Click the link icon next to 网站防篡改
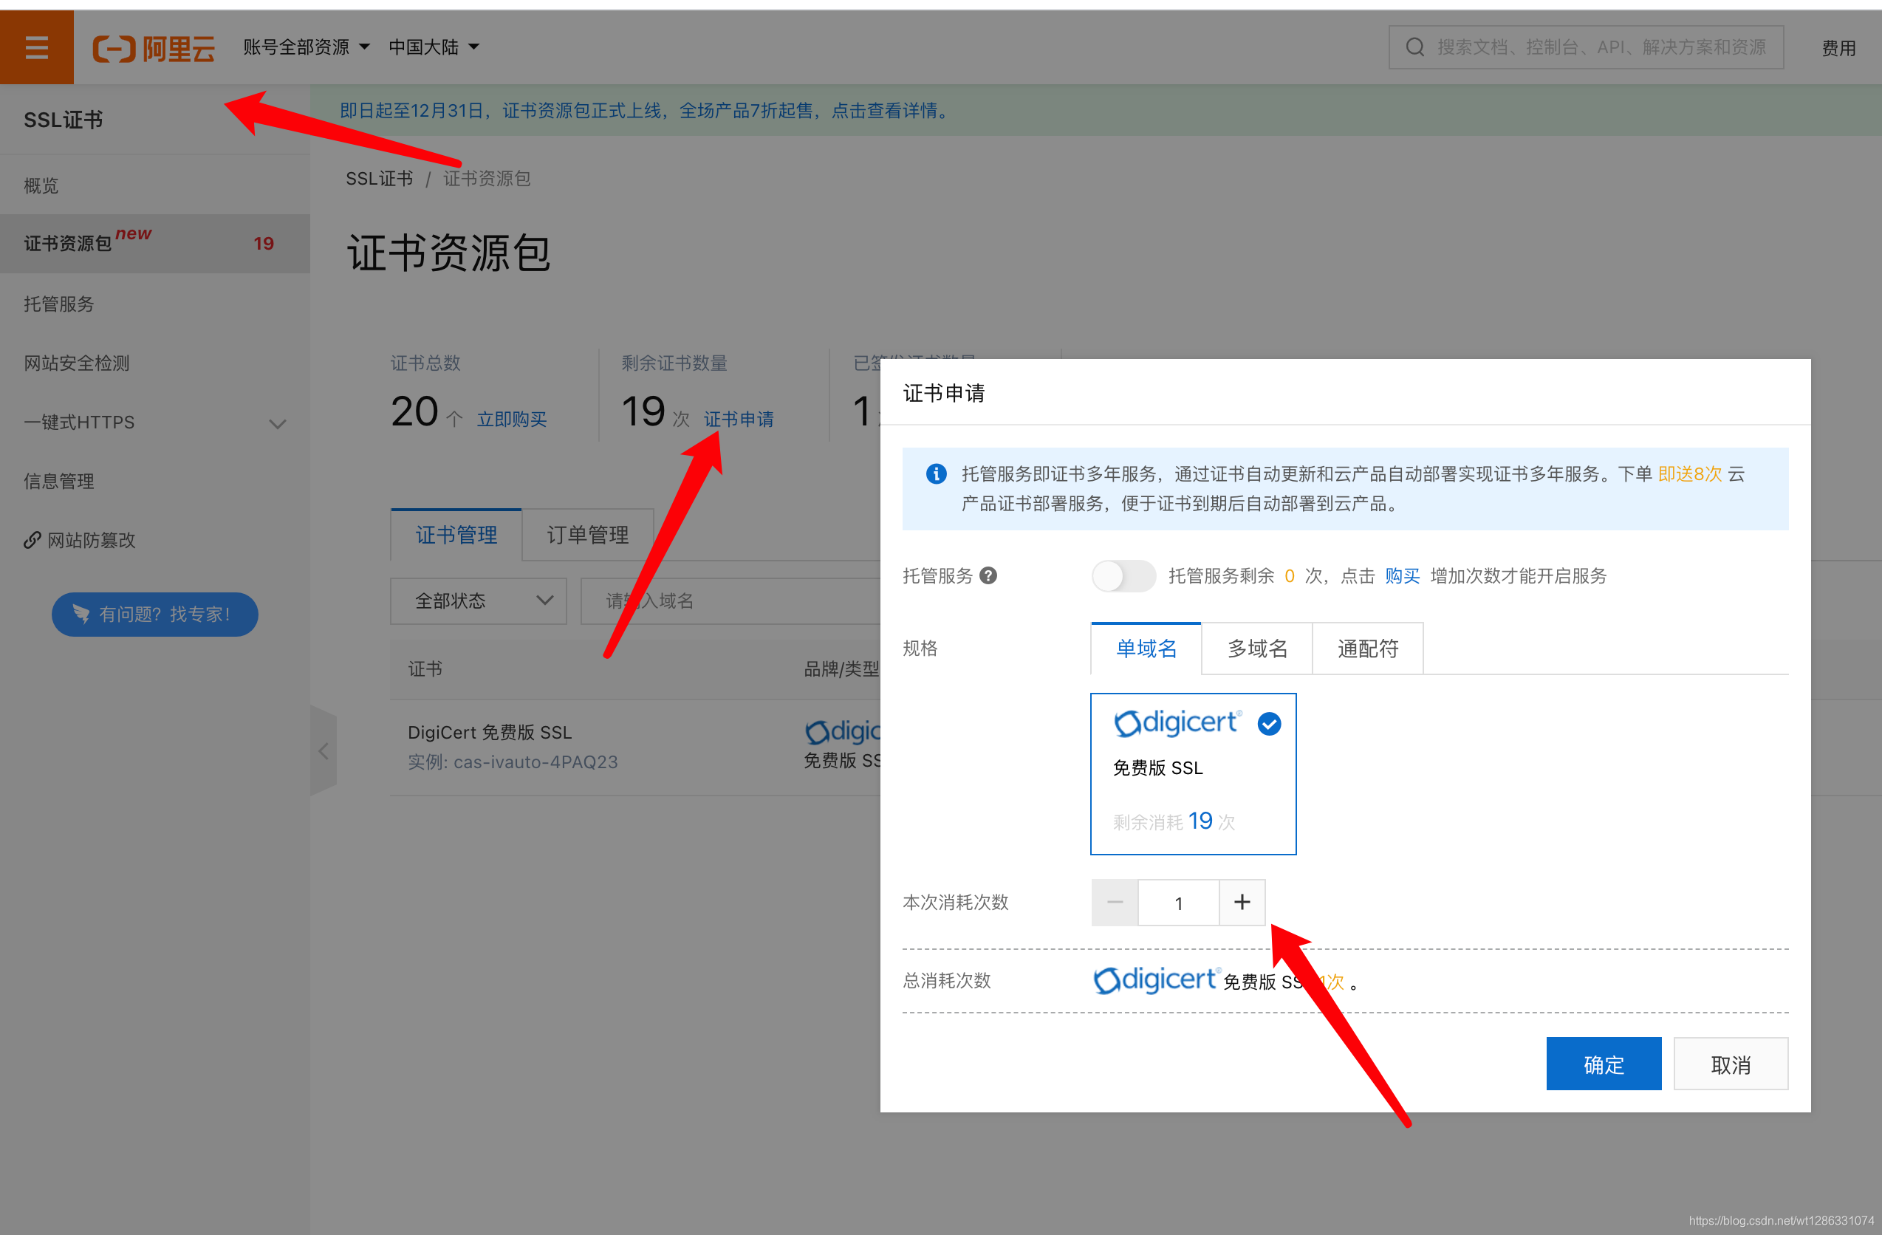The image size is (1882, 1235). [x=32, y=540]
